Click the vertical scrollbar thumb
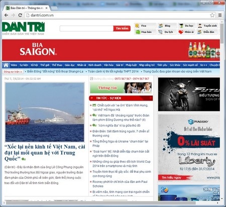Viewport: 226px width, 207px height. pos(222,34)
